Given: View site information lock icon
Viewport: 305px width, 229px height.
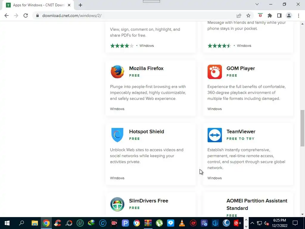Looking at the screenshot, I should click(38, 16).
